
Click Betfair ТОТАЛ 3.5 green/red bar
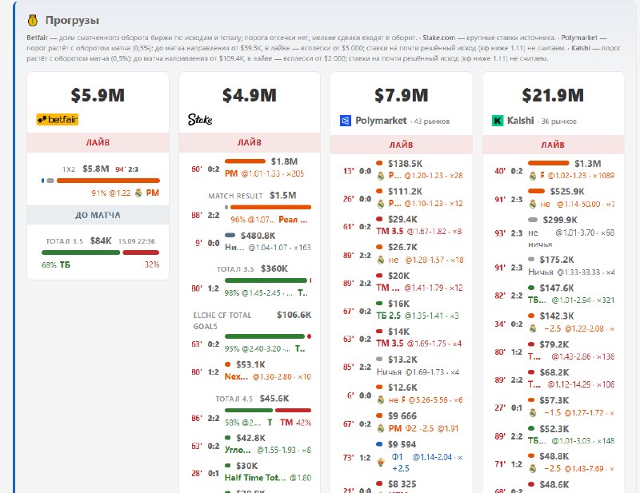point(101,252)
